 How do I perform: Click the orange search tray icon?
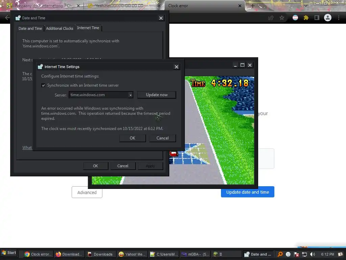(280, 254)
